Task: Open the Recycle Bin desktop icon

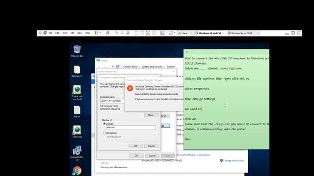Action: [x=77, y=51]
